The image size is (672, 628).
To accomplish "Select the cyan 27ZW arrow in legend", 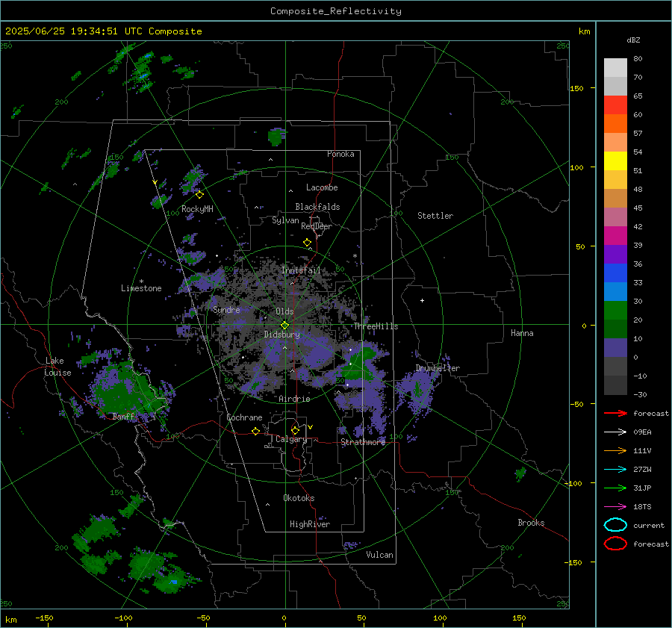I will tap(615, 470).
